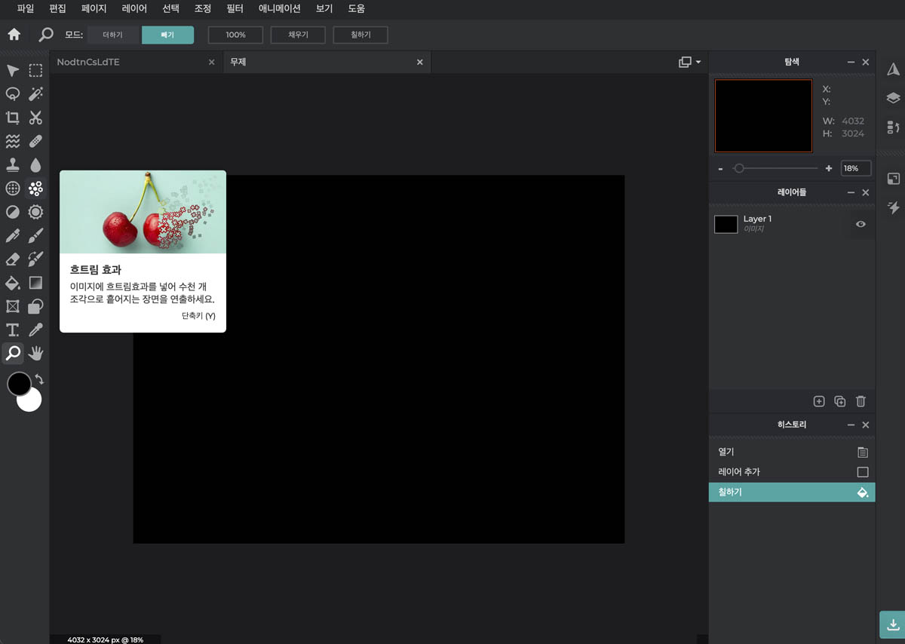Add a new layer with the plus icon
This screenshot has height=644, width=905.
[x=819, y=401]
